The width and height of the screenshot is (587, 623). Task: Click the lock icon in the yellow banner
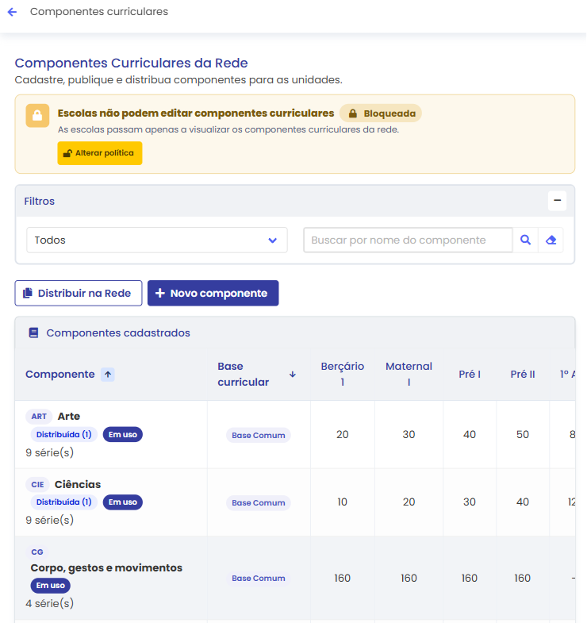[x=37, y=116]
